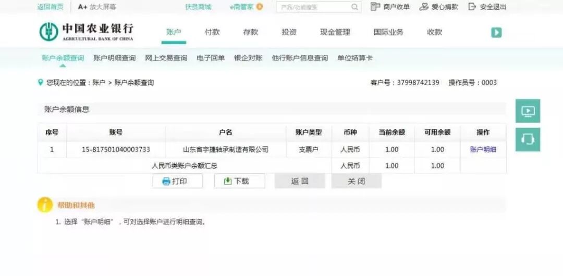Viewport: 563px width, 276px height.
Task: Switch to 账户明细查询 submenu
Action: [115, 58]
